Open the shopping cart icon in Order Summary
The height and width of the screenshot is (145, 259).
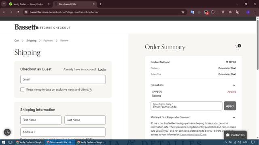coord(238,47)
